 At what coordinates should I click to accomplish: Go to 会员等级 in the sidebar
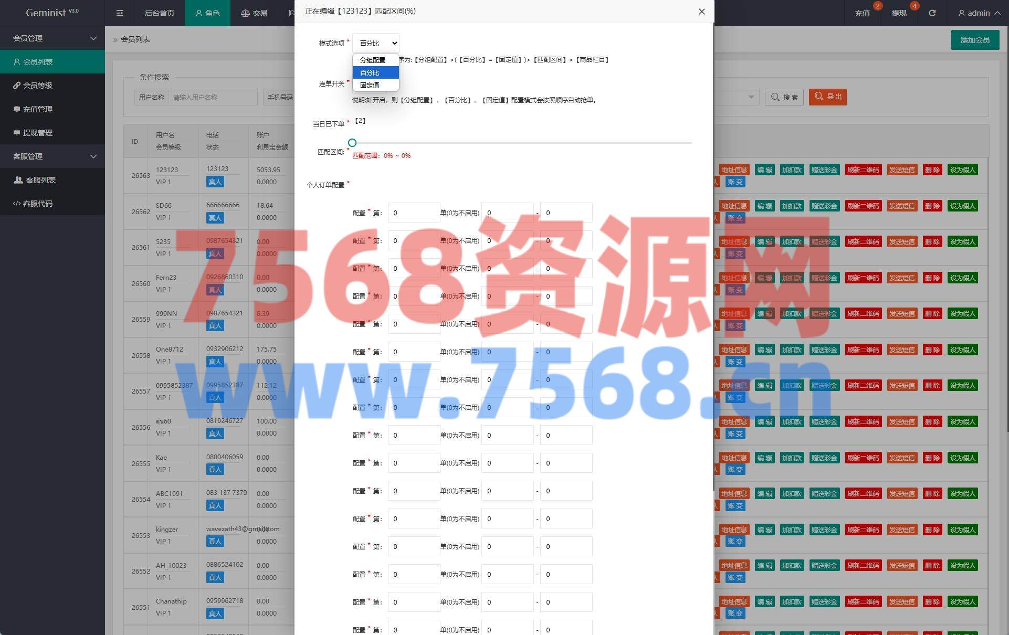(x=38, y=86)
